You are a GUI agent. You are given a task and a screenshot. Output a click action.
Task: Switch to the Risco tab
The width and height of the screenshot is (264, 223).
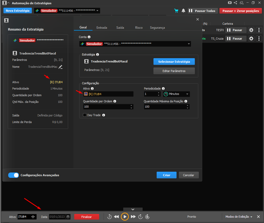click(x=139, y=28)
